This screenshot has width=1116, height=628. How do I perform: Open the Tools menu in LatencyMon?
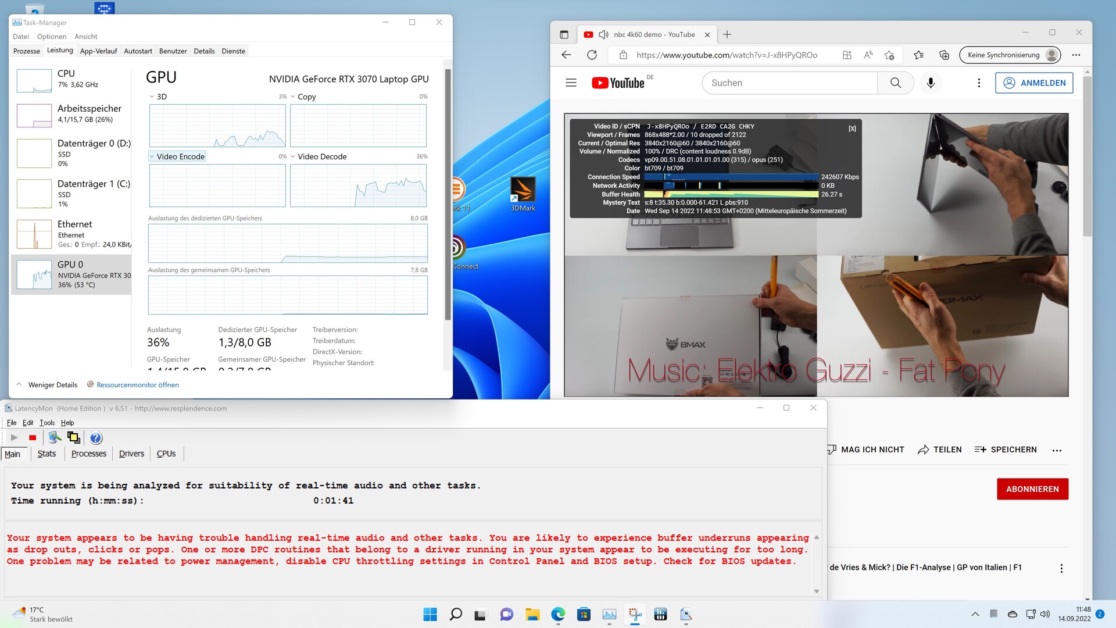pos(47,423)
